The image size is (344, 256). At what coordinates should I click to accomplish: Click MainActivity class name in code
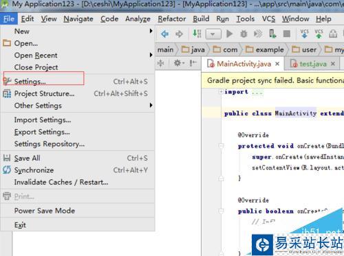point(296,113)
